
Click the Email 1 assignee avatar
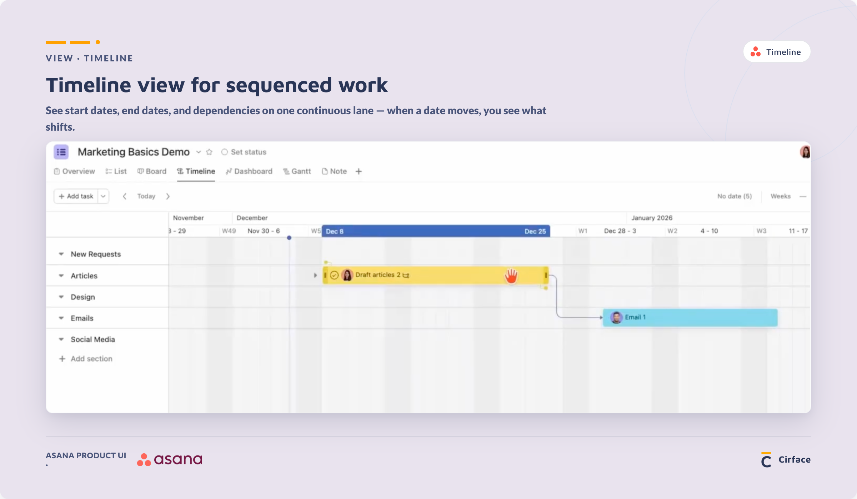[x=616, y=318]
